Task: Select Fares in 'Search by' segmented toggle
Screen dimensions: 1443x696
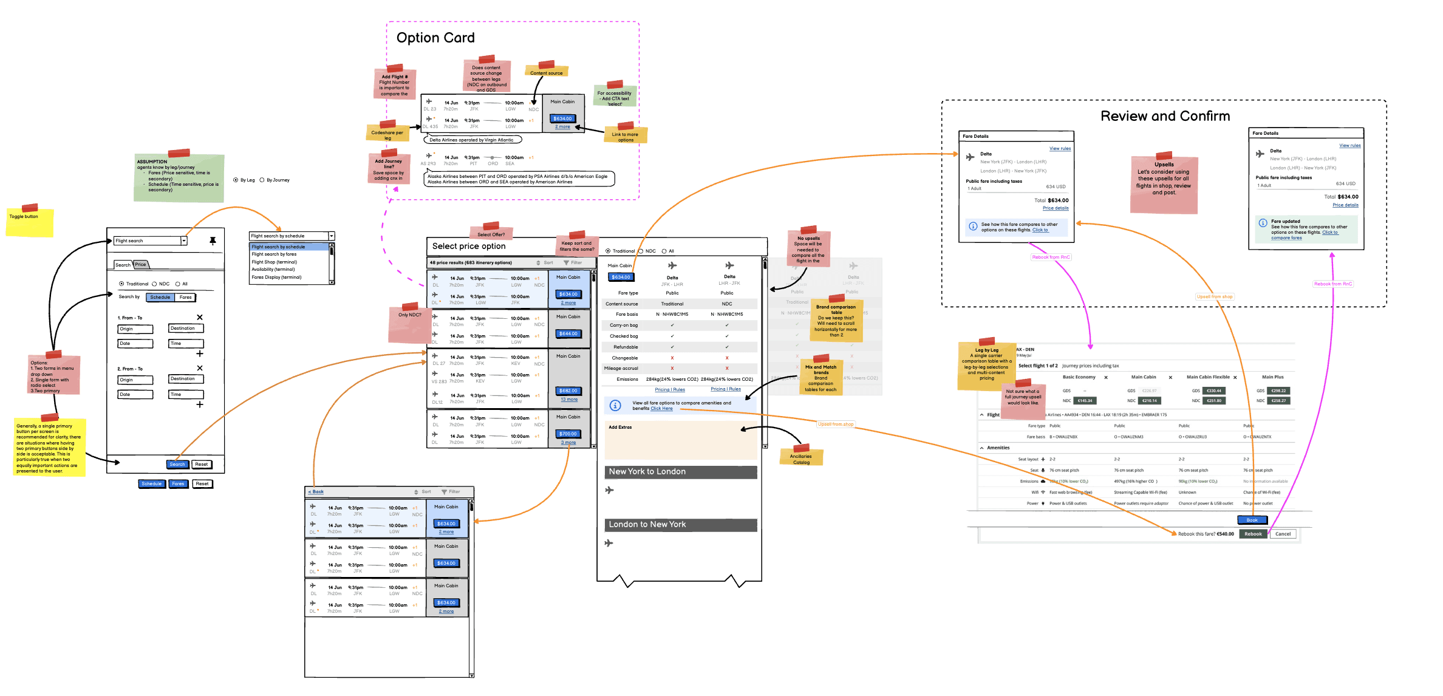Action: [x=186, y=298]
